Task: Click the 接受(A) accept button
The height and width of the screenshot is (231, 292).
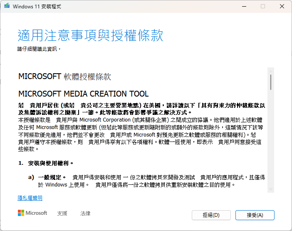Action: [x=255, y=215]
